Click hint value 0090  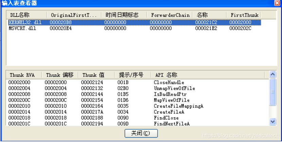coord(123,118)
